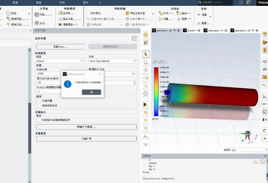Click the warning triangle icon in console
This screenshot has width=268, height=183.
[256, 161]
